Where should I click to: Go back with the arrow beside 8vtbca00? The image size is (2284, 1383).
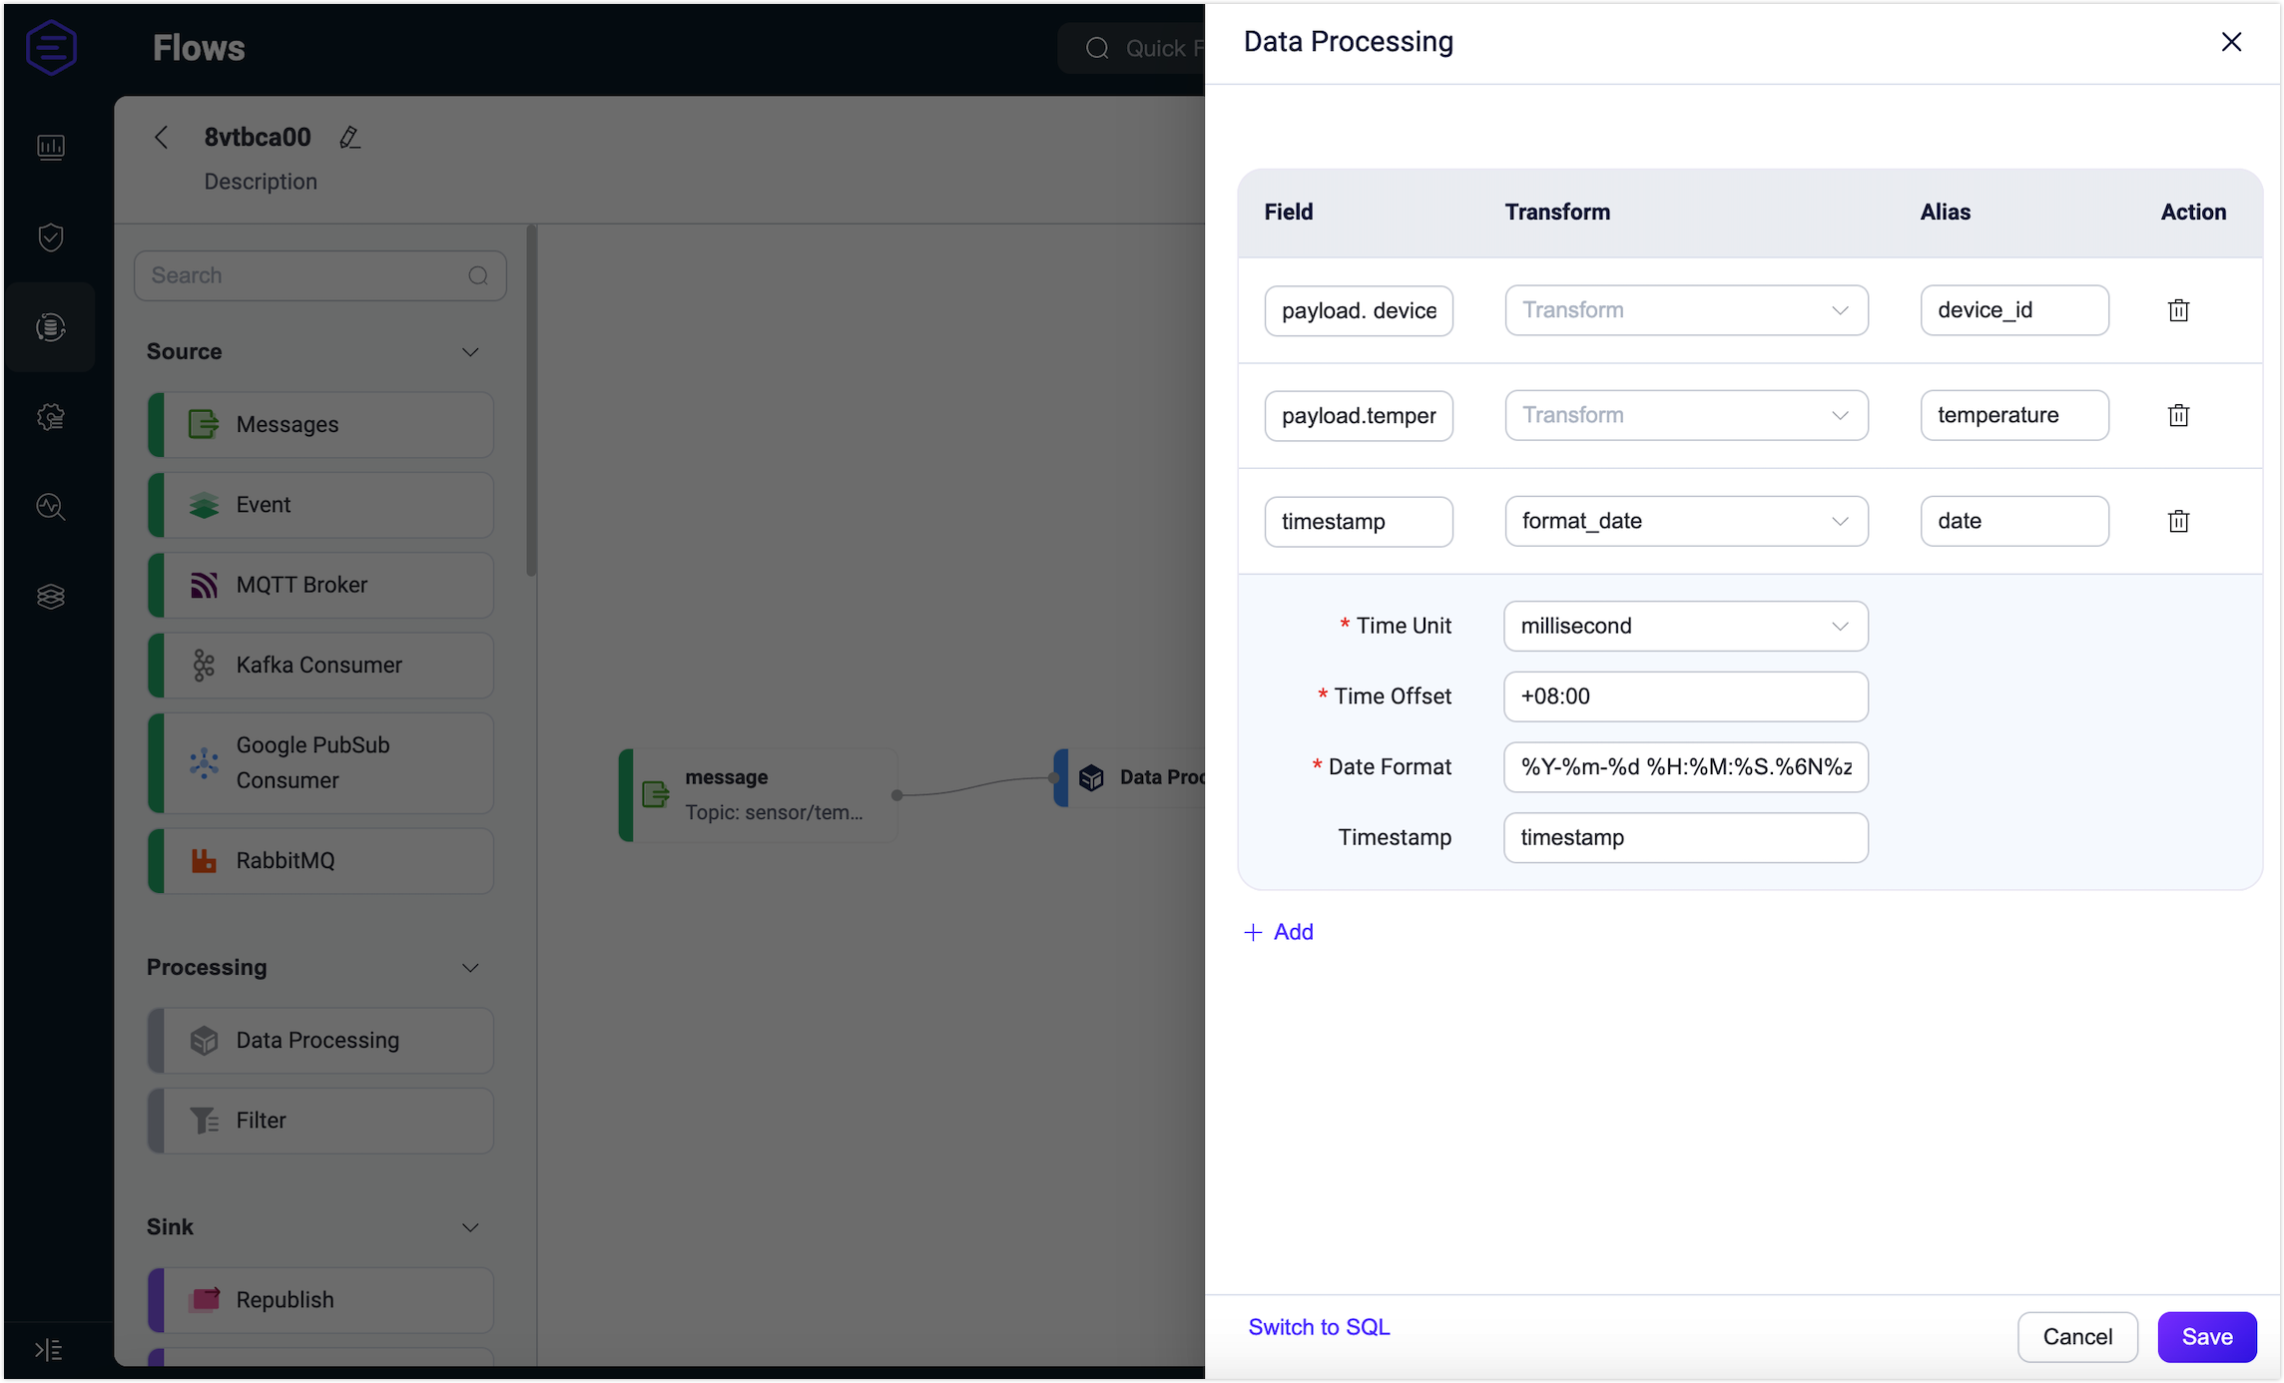pos(162,138)
